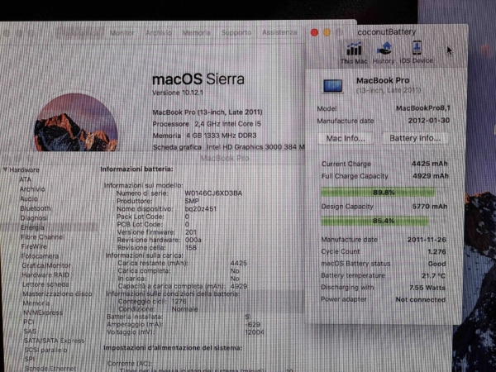The height and width of the screenshot is (372, 496).
Task: Select ATA in the hardware list
Action: pyautogui.click(x=26, y=179)
